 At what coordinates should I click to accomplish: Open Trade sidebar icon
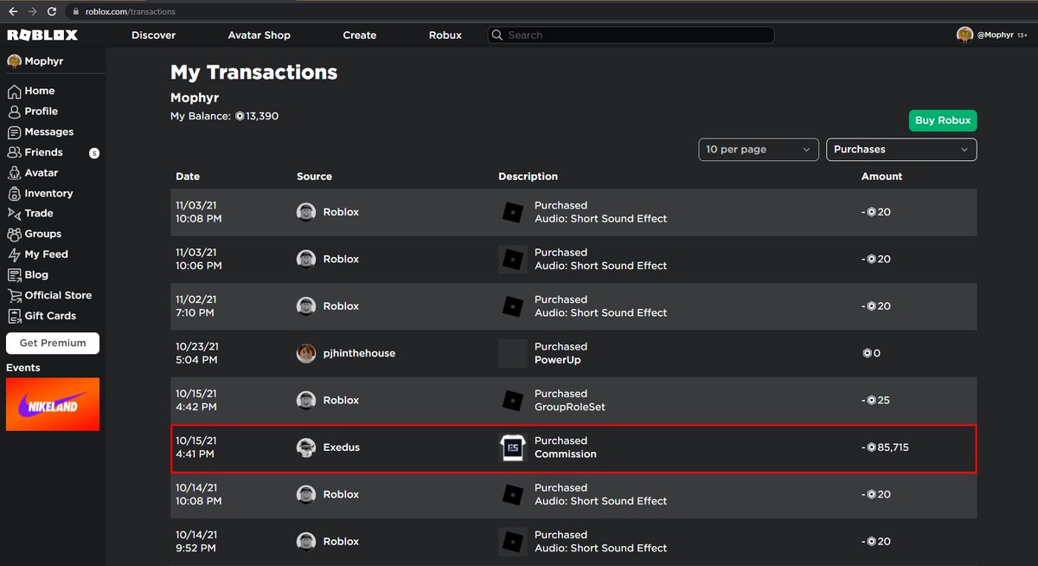(14, 214)
